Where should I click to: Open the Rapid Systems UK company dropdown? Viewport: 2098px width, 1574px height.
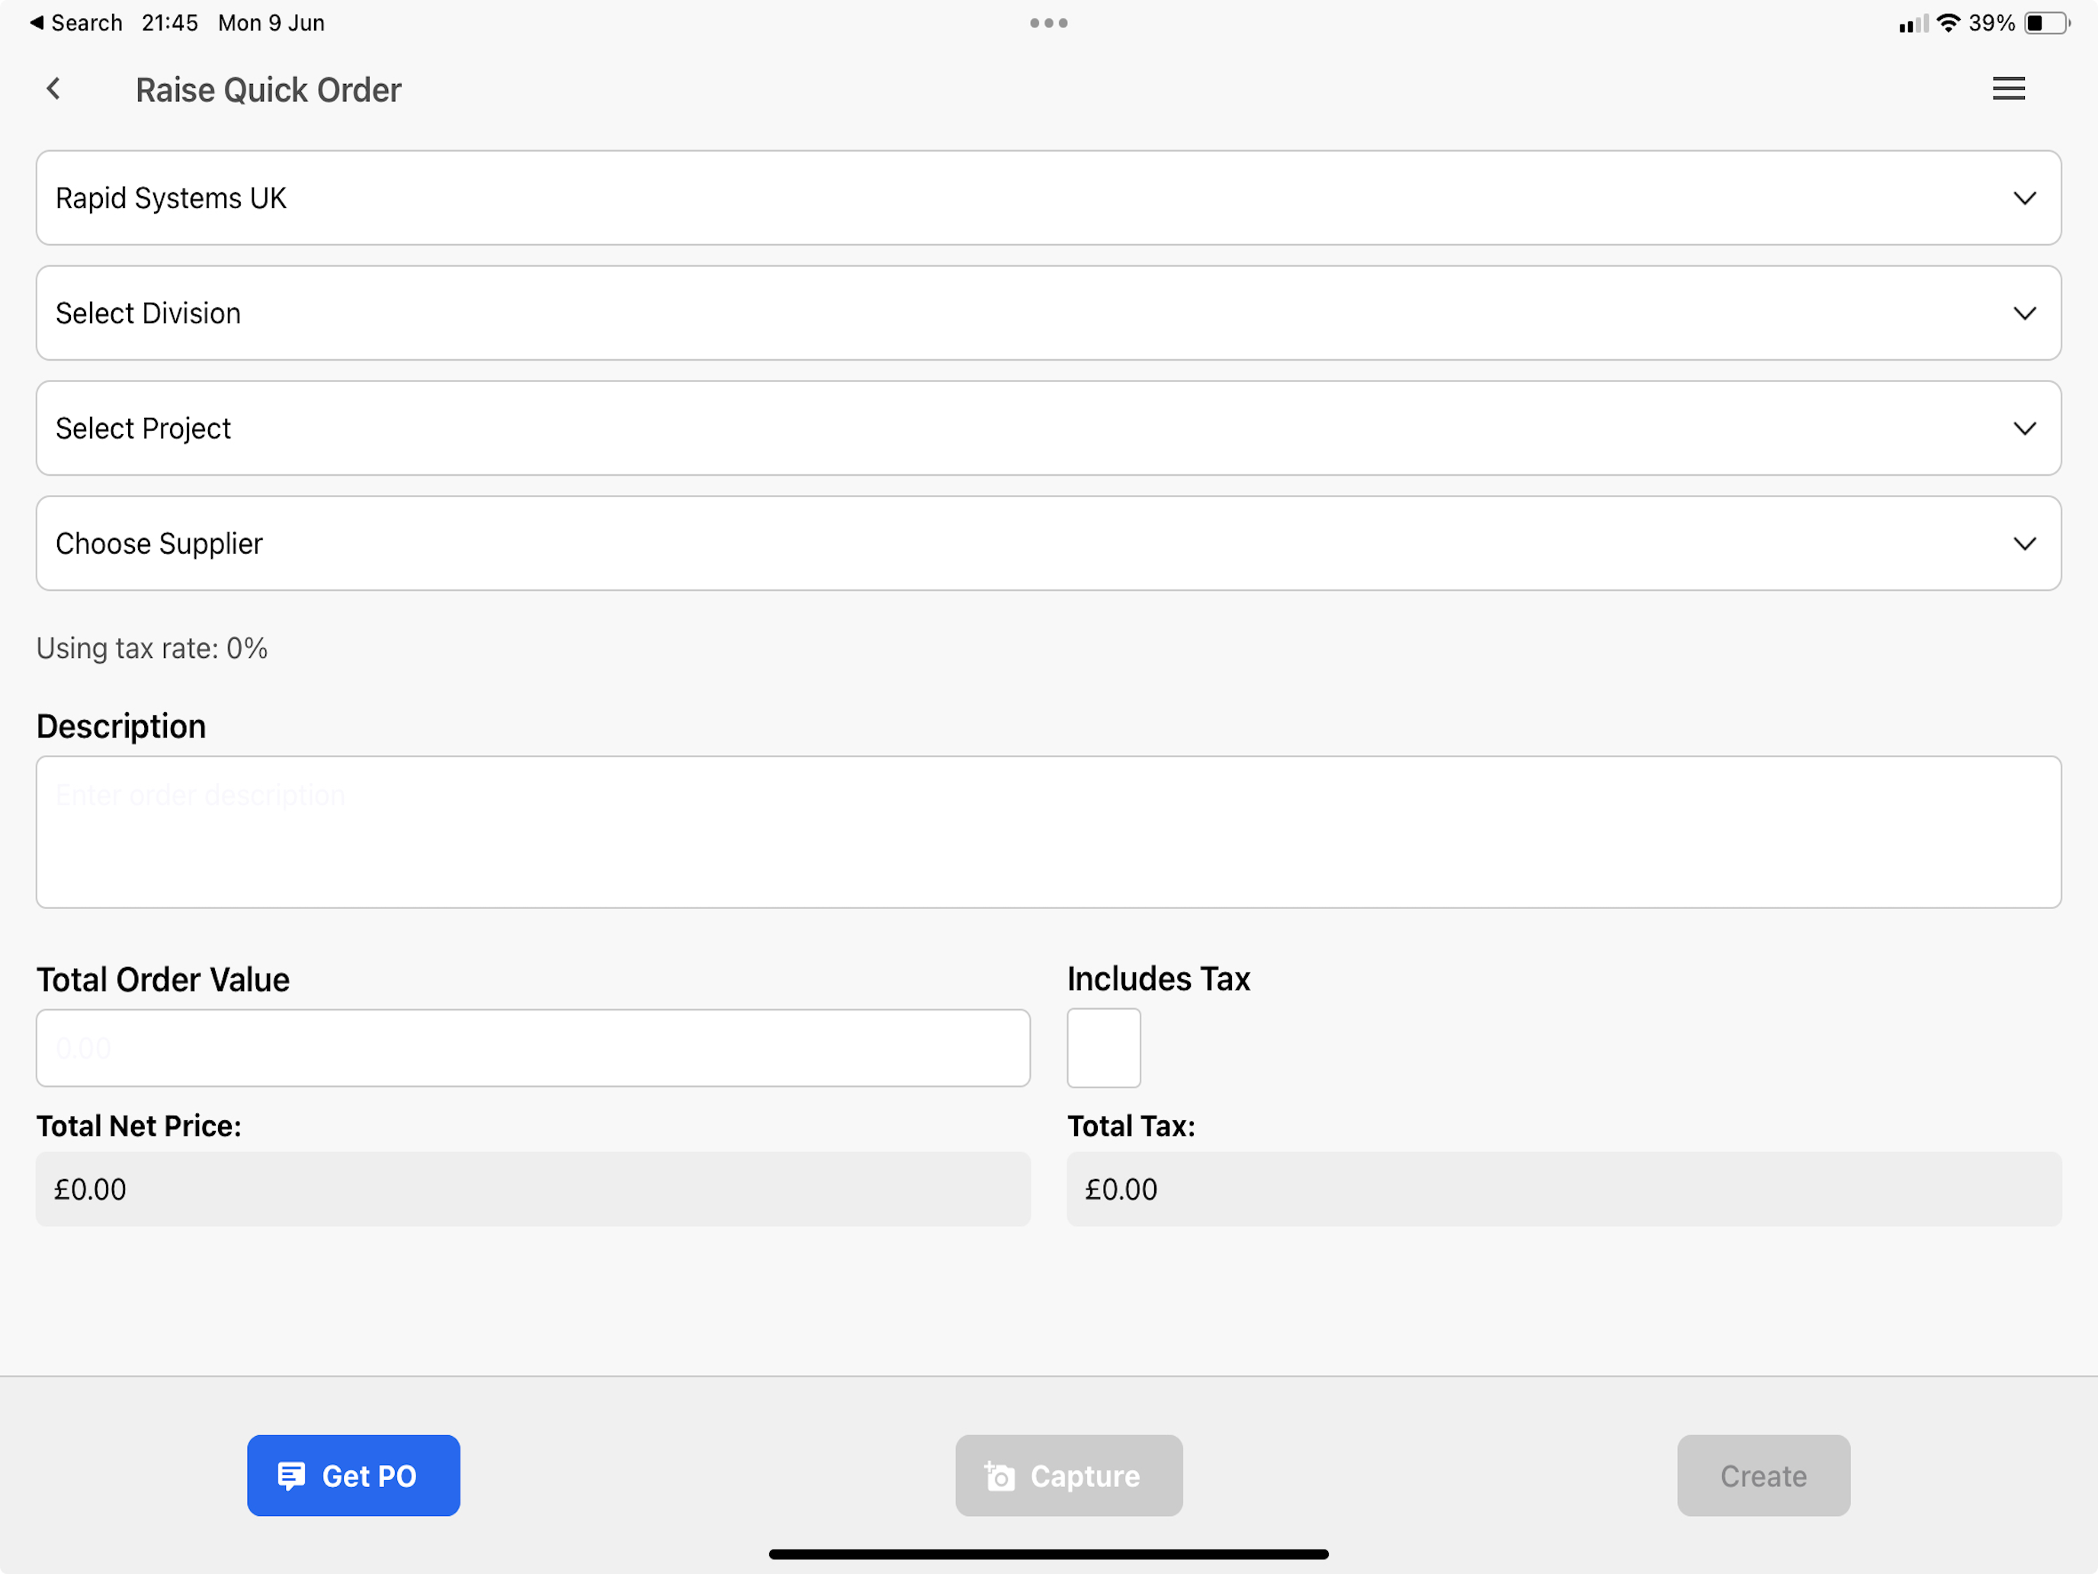1049,198
